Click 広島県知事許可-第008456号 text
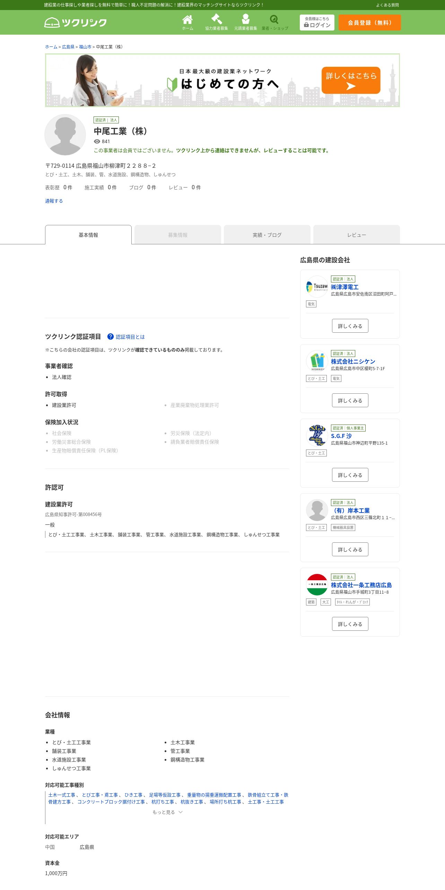 coord(73,514)
